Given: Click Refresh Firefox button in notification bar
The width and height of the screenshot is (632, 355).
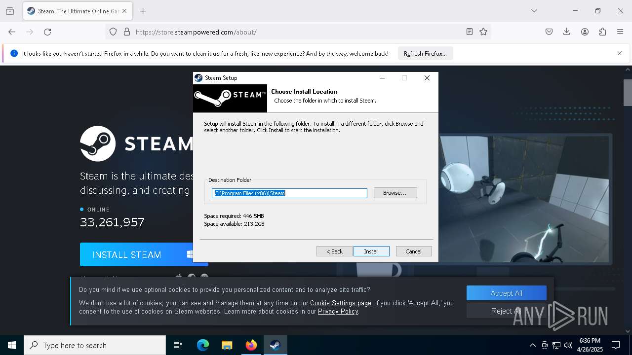Looking at the screenshot, I should (x=425, y=54).
